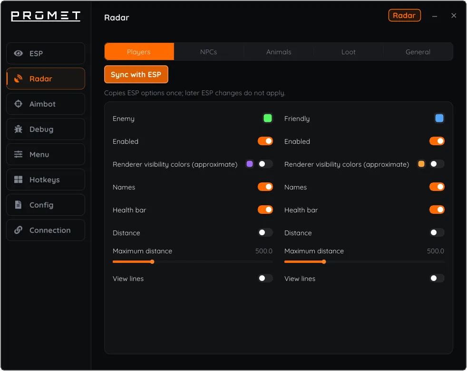This screenshot has width=467, height=371.
Task: Click the Config document icon
Action: (x=18, y=205)
